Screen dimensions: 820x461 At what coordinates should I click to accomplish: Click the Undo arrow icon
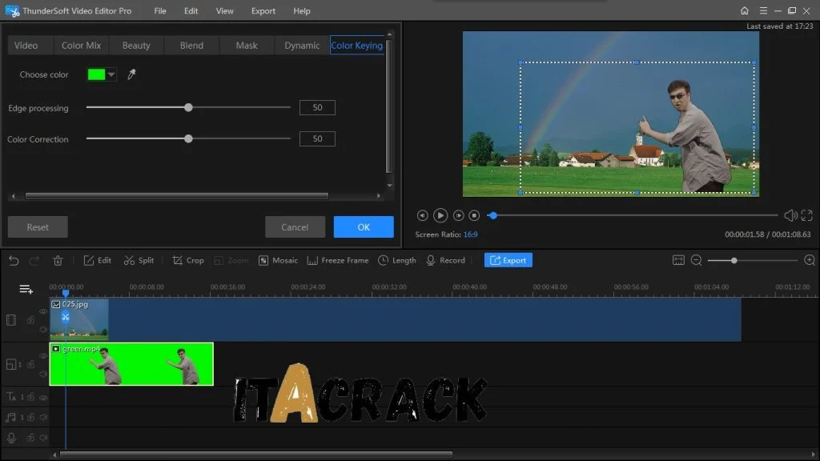pyautogui.click(x=14, y=260)
